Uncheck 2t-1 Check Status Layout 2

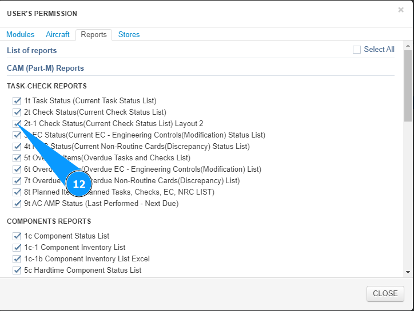click(17, 124)
